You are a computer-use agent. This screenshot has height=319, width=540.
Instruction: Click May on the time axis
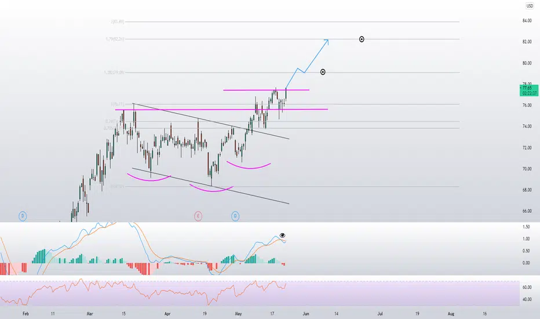[x=238, y=314]
